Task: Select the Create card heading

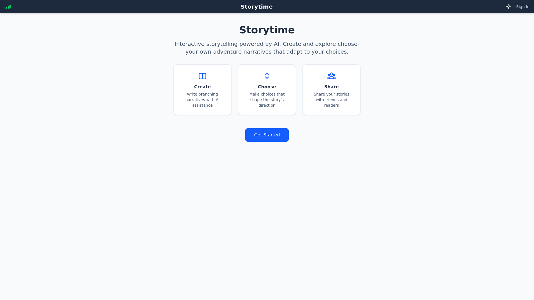Action: tap(202, 87)
